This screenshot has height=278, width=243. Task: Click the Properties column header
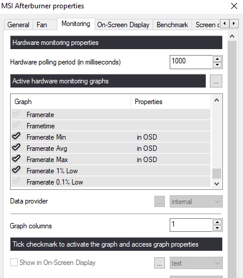(171, 102)
